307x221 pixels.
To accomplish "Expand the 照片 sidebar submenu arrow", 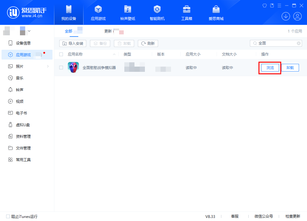I will [x=48, y=66].
